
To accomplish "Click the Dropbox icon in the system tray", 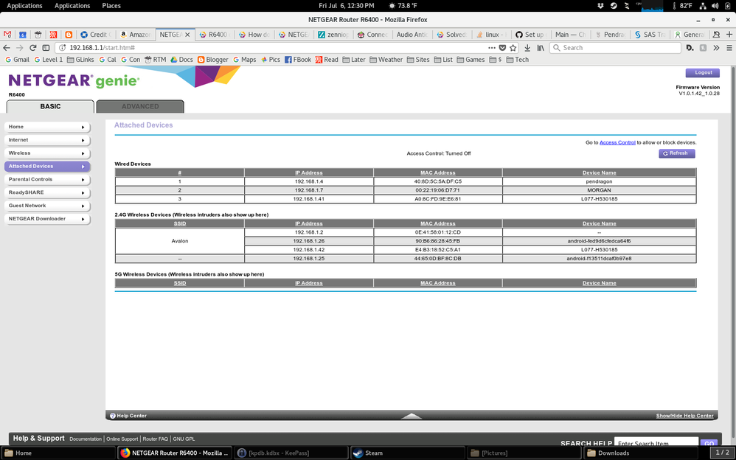I will tap(600, 5).
